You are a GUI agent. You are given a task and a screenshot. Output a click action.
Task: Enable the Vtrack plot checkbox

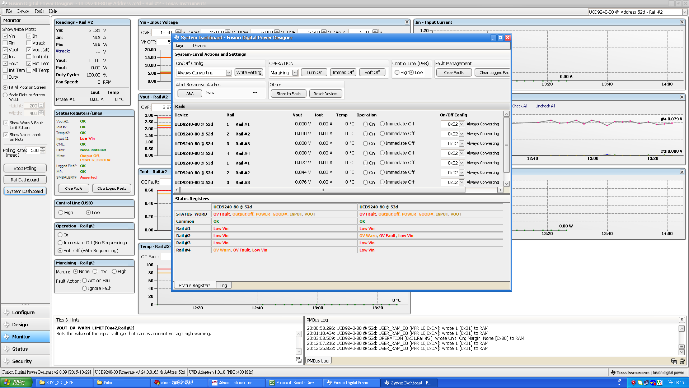click(x=29, y=43)
